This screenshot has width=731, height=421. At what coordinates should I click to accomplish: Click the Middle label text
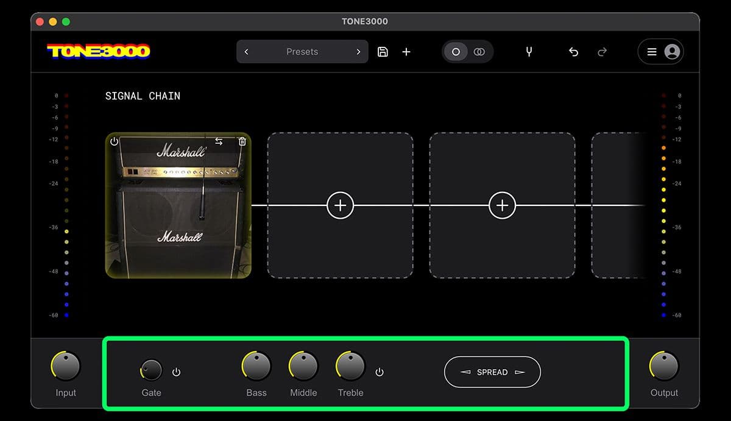click(303, 393)
